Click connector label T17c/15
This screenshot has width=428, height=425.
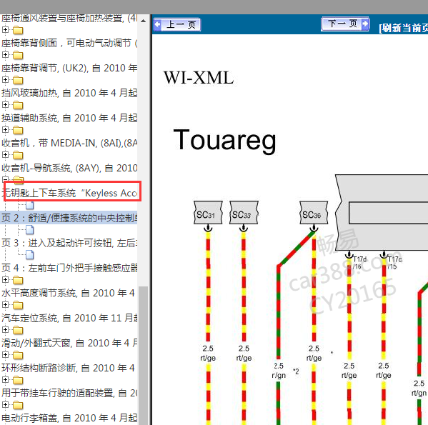pyautogui.click(x=394, y=263)
